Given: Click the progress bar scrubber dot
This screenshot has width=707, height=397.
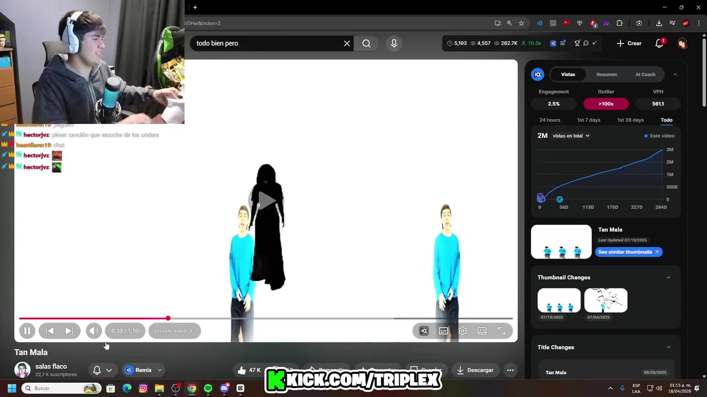Looking at the screenshot, I should (168, 318).
